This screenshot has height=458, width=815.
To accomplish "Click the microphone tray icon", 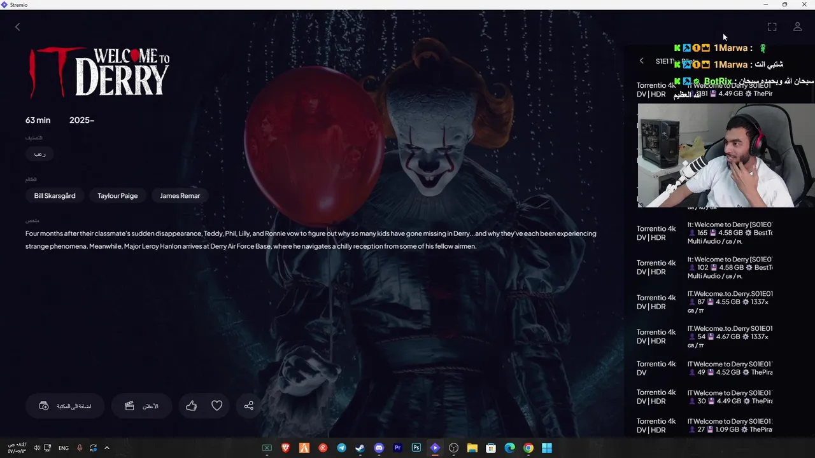I will (80, 448).
